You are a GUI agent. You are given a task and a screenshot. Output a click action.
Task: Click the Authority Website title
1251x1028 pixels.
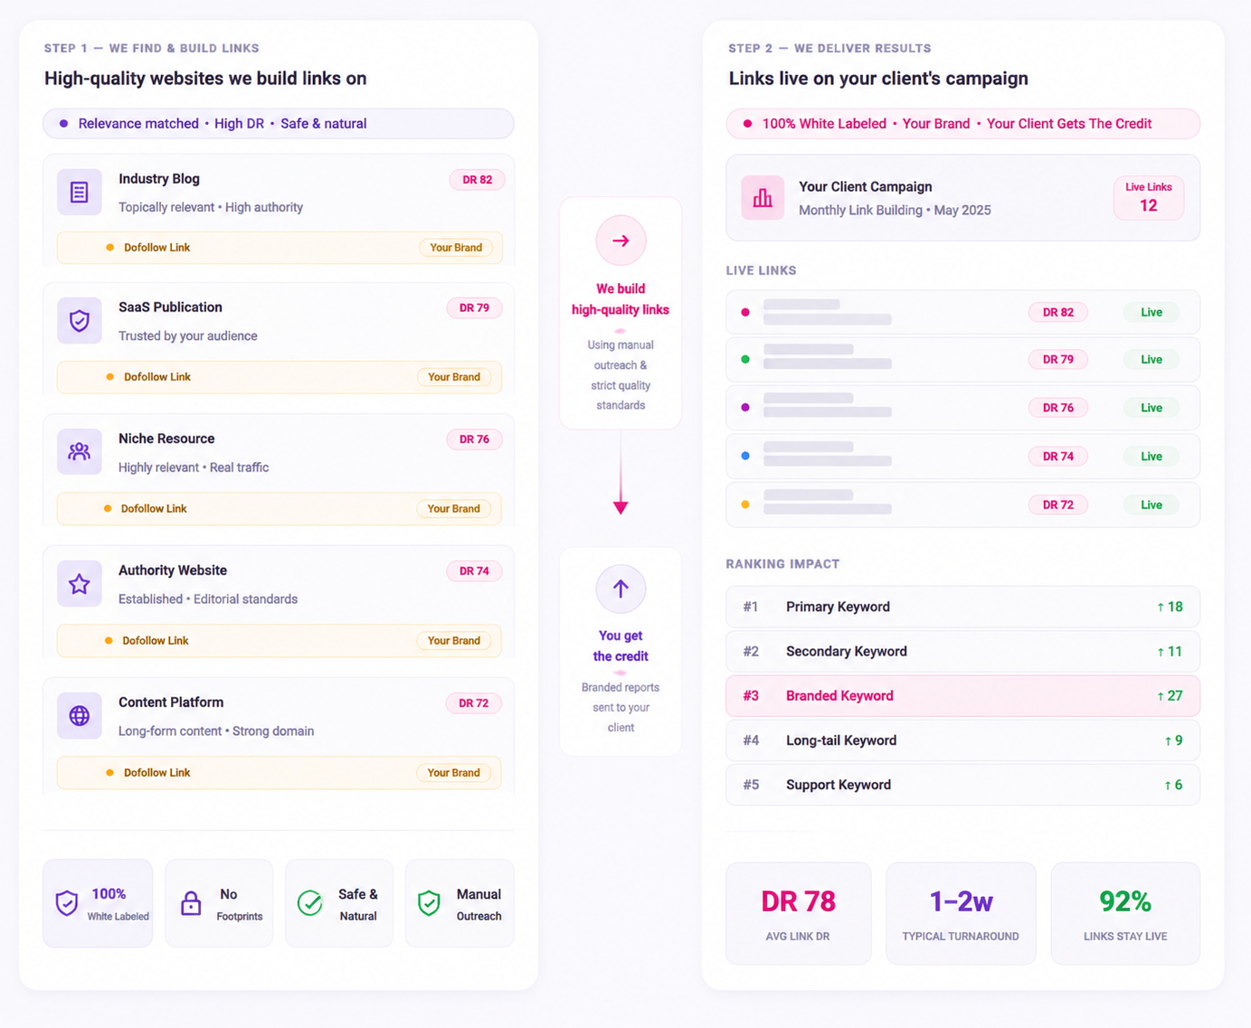pyautogui.click(x=173, y=571)
